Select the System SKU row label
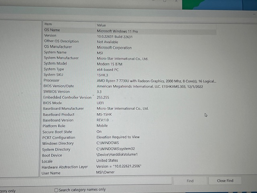 (x=53, y=75)
